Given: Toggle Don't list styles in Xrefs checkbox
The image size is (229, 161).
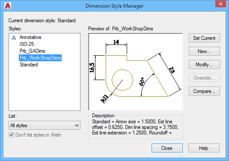Looking at the screenshot, I should point(12,135).
